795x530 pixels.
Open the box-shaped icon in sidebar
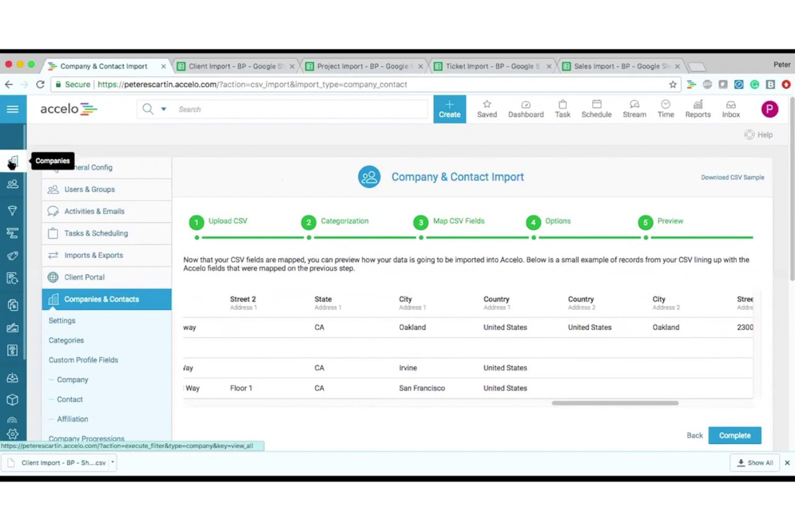coord(13,400)
